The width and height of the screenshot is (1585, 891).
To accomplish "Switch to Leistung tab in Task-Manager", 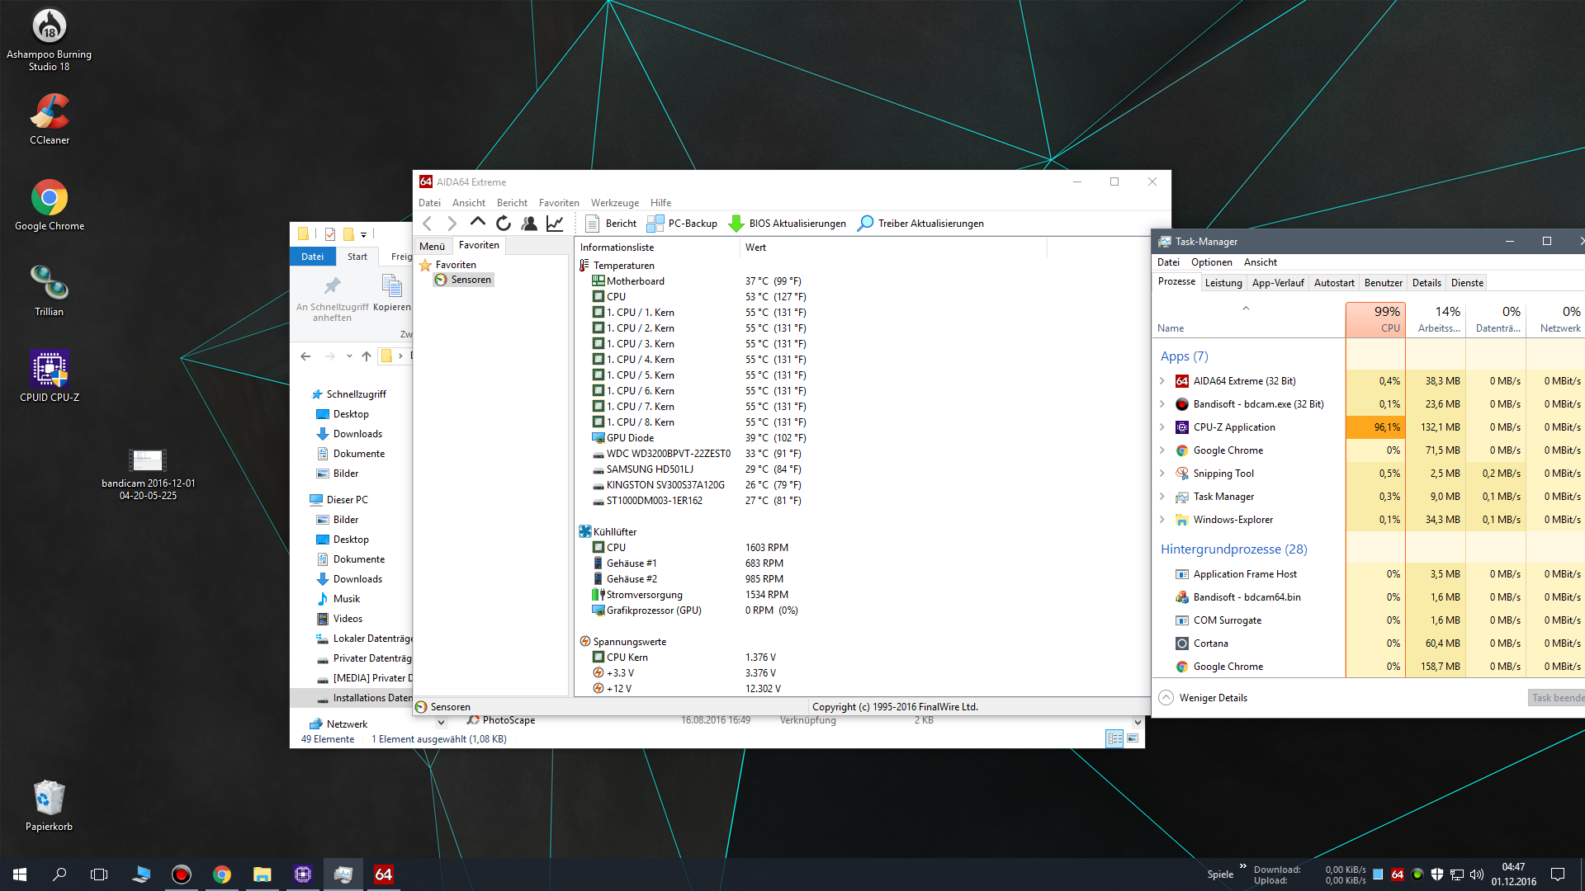I will (x=1223, y=283).
